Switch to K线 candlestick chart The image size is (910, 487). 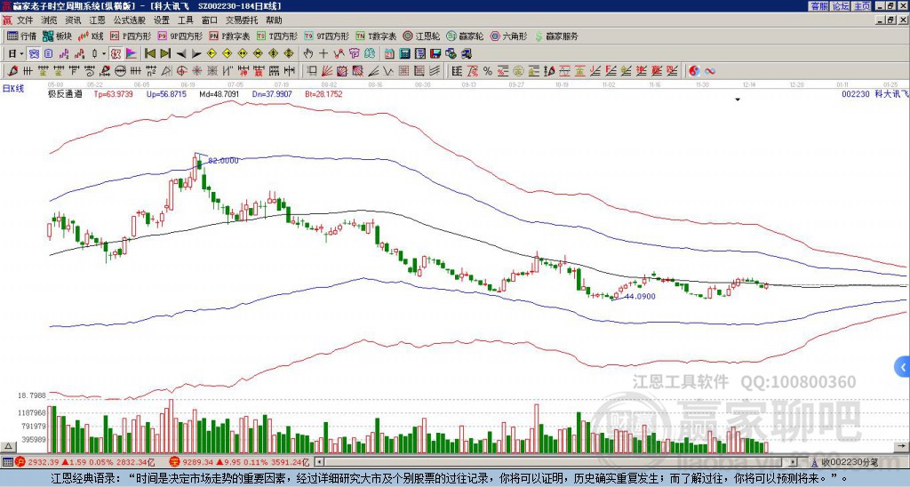click(91, 36)
